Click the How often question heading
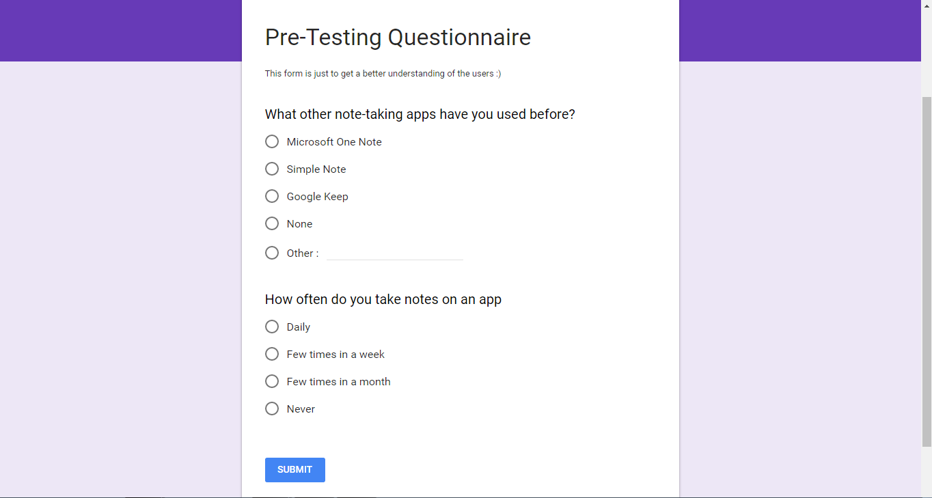932x498 pixels. (383, 299)
